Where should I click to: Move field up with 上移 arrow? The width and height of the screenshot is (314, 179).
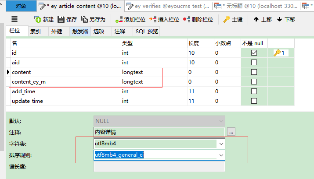click(256, 20)
